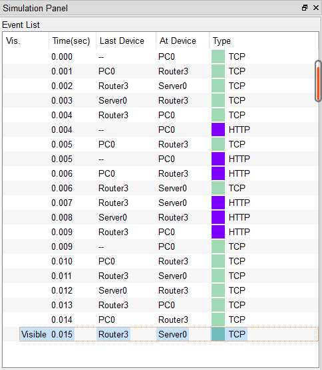The height and width of the screenshot is (370, 322).
Task: Click the green TCP swatch at 0.000
Action: click(x=218, y=56)
